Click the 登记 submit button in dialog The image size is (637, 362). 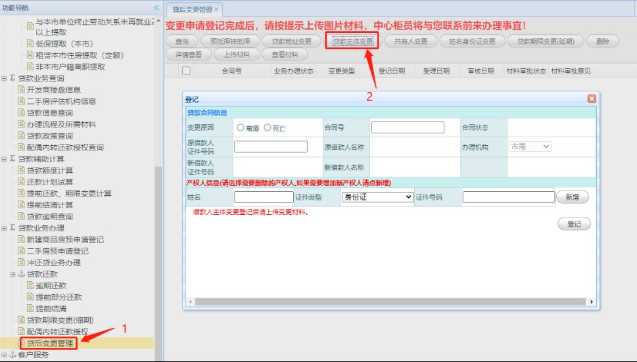(x=574, y=223)
